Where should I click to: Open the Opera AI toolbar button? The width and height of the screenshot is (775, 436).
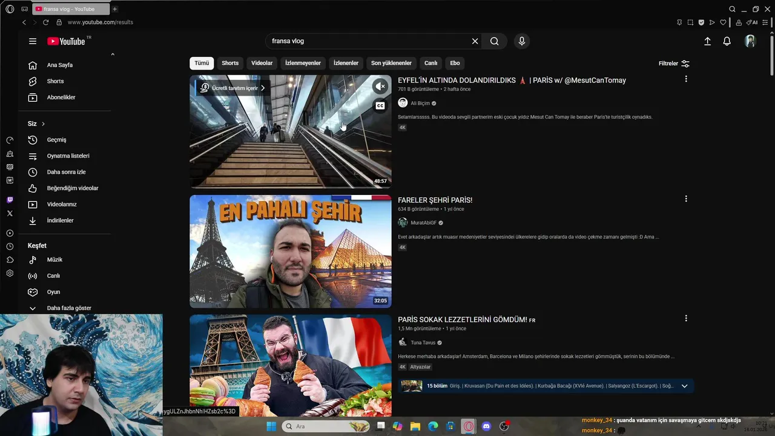[x=753, y=22]
